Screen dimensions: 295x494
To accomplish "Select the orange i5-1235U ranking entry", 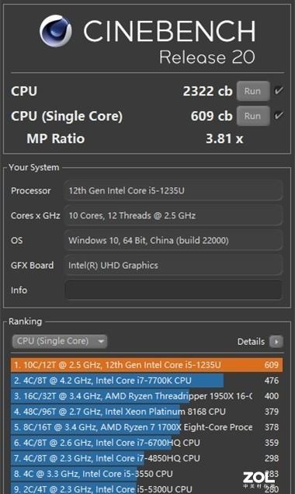I will pos(147,365).
